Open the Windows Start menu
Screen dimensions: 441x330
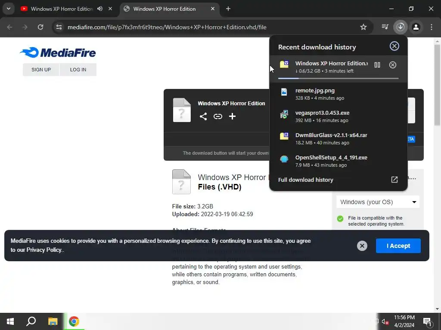click(10, 321)
